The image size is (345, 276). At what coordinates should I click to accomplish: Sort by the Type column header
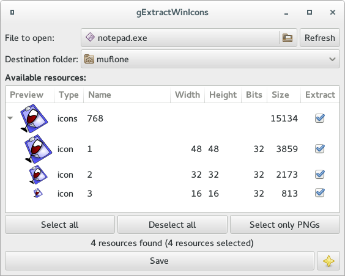pyautogui.click(x=69, y=95)
